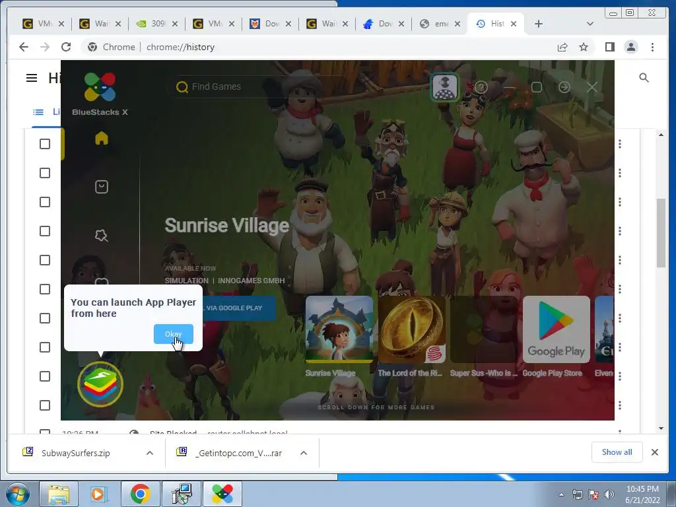Open Chrome's three-dot menu
This screenshot has height=507, width=676.
pos(652,47)
